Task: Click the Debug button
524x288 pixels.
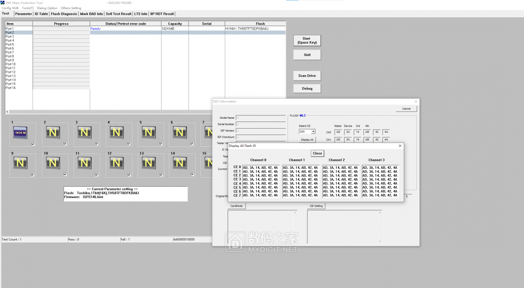Action: (307, 88)
